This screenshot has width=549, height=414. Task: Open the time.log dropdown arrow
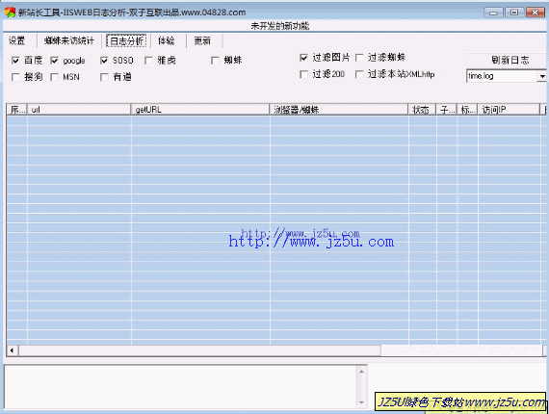(542, 76)
